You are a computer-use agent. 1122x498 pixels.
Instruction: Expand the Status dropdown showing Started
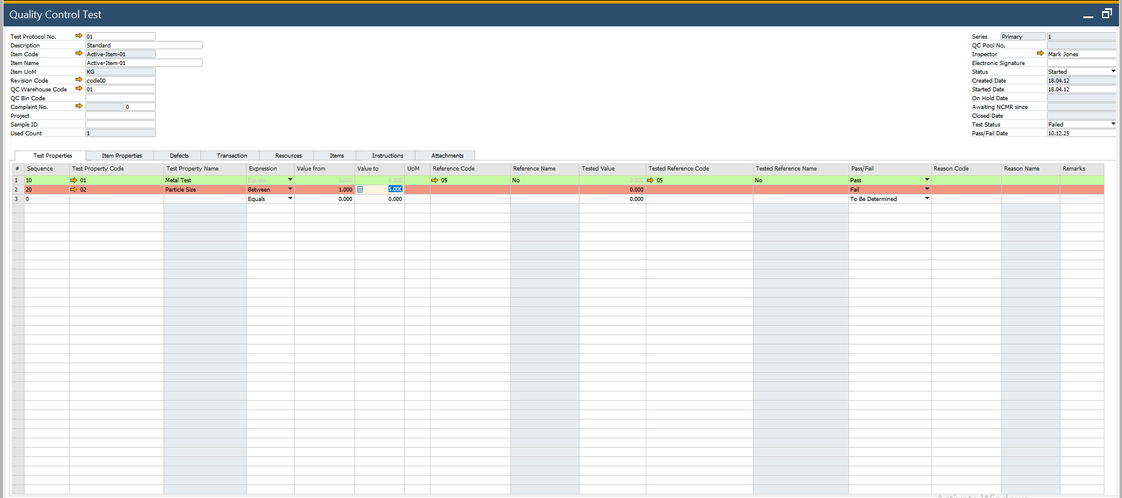pos(1113,71)
